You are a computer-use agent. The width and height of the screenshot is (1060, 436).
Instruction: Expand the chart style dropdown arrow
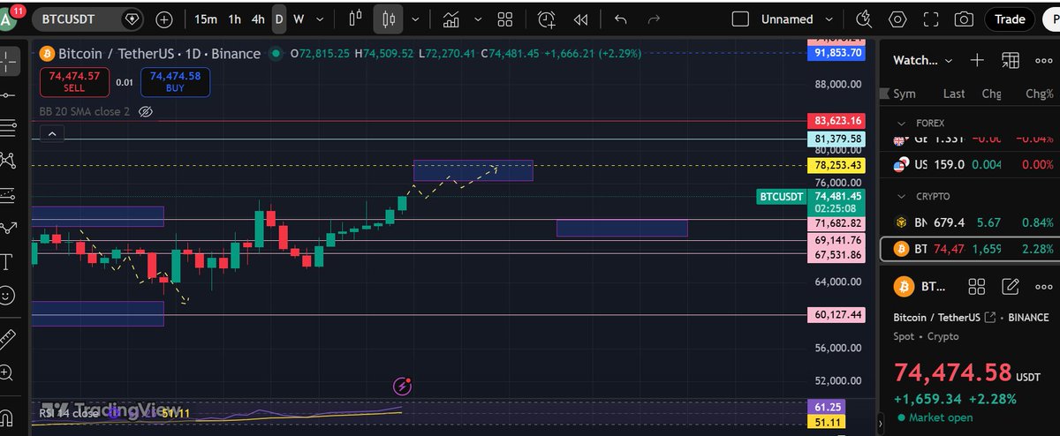[x=415, y=19]
